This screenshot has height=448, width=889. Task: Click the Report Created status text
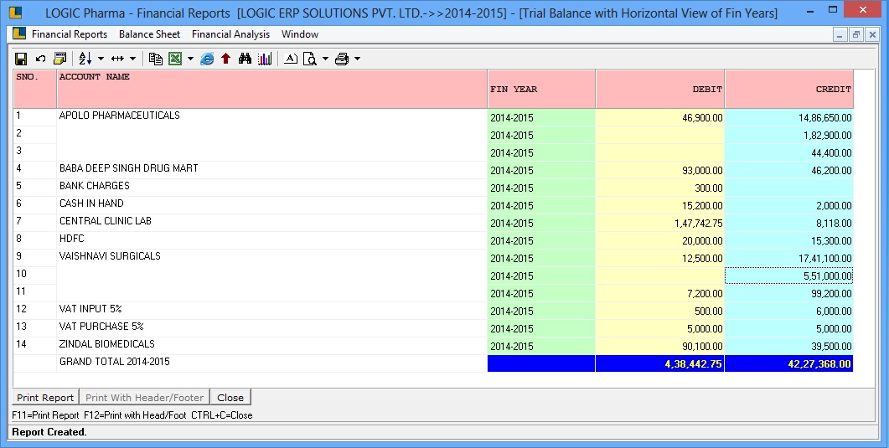click(49, 432)
